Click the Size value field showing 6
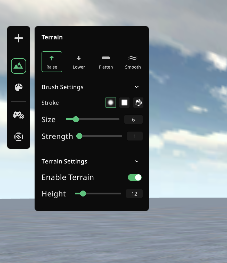The height and width of the screenshot is (263, 227). 133,120
